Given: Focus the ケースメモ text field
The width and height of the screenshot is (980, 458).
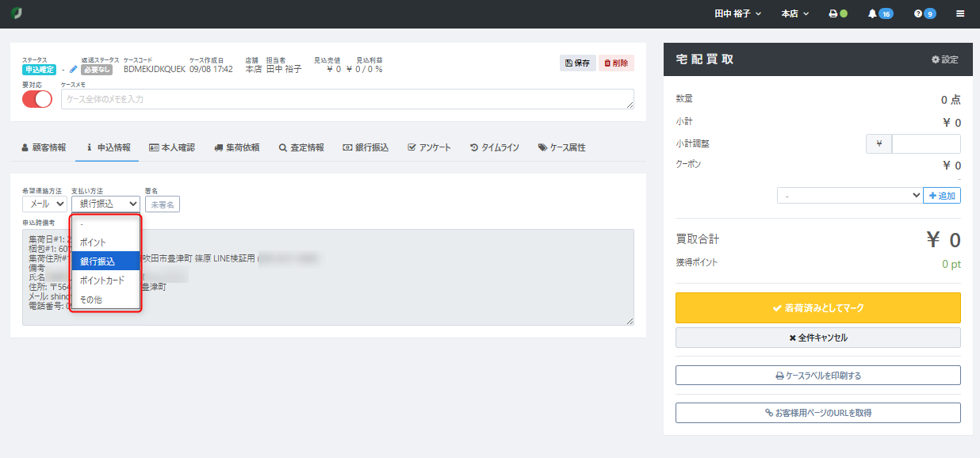Looking at the screenshot, I should (347, 99).
